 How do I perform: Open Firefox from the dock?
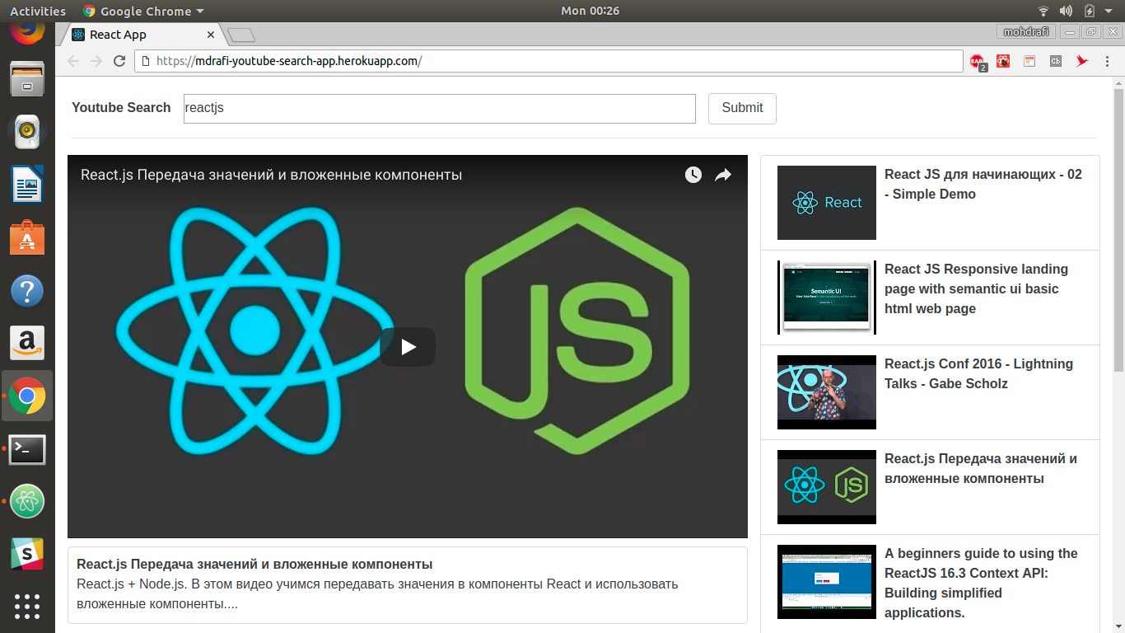pos(27,33)
